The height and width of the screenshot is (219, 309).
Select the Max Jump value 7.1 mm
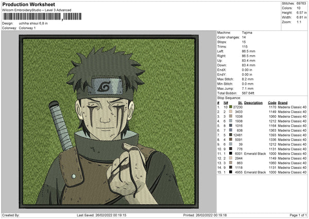pos(248,88)
